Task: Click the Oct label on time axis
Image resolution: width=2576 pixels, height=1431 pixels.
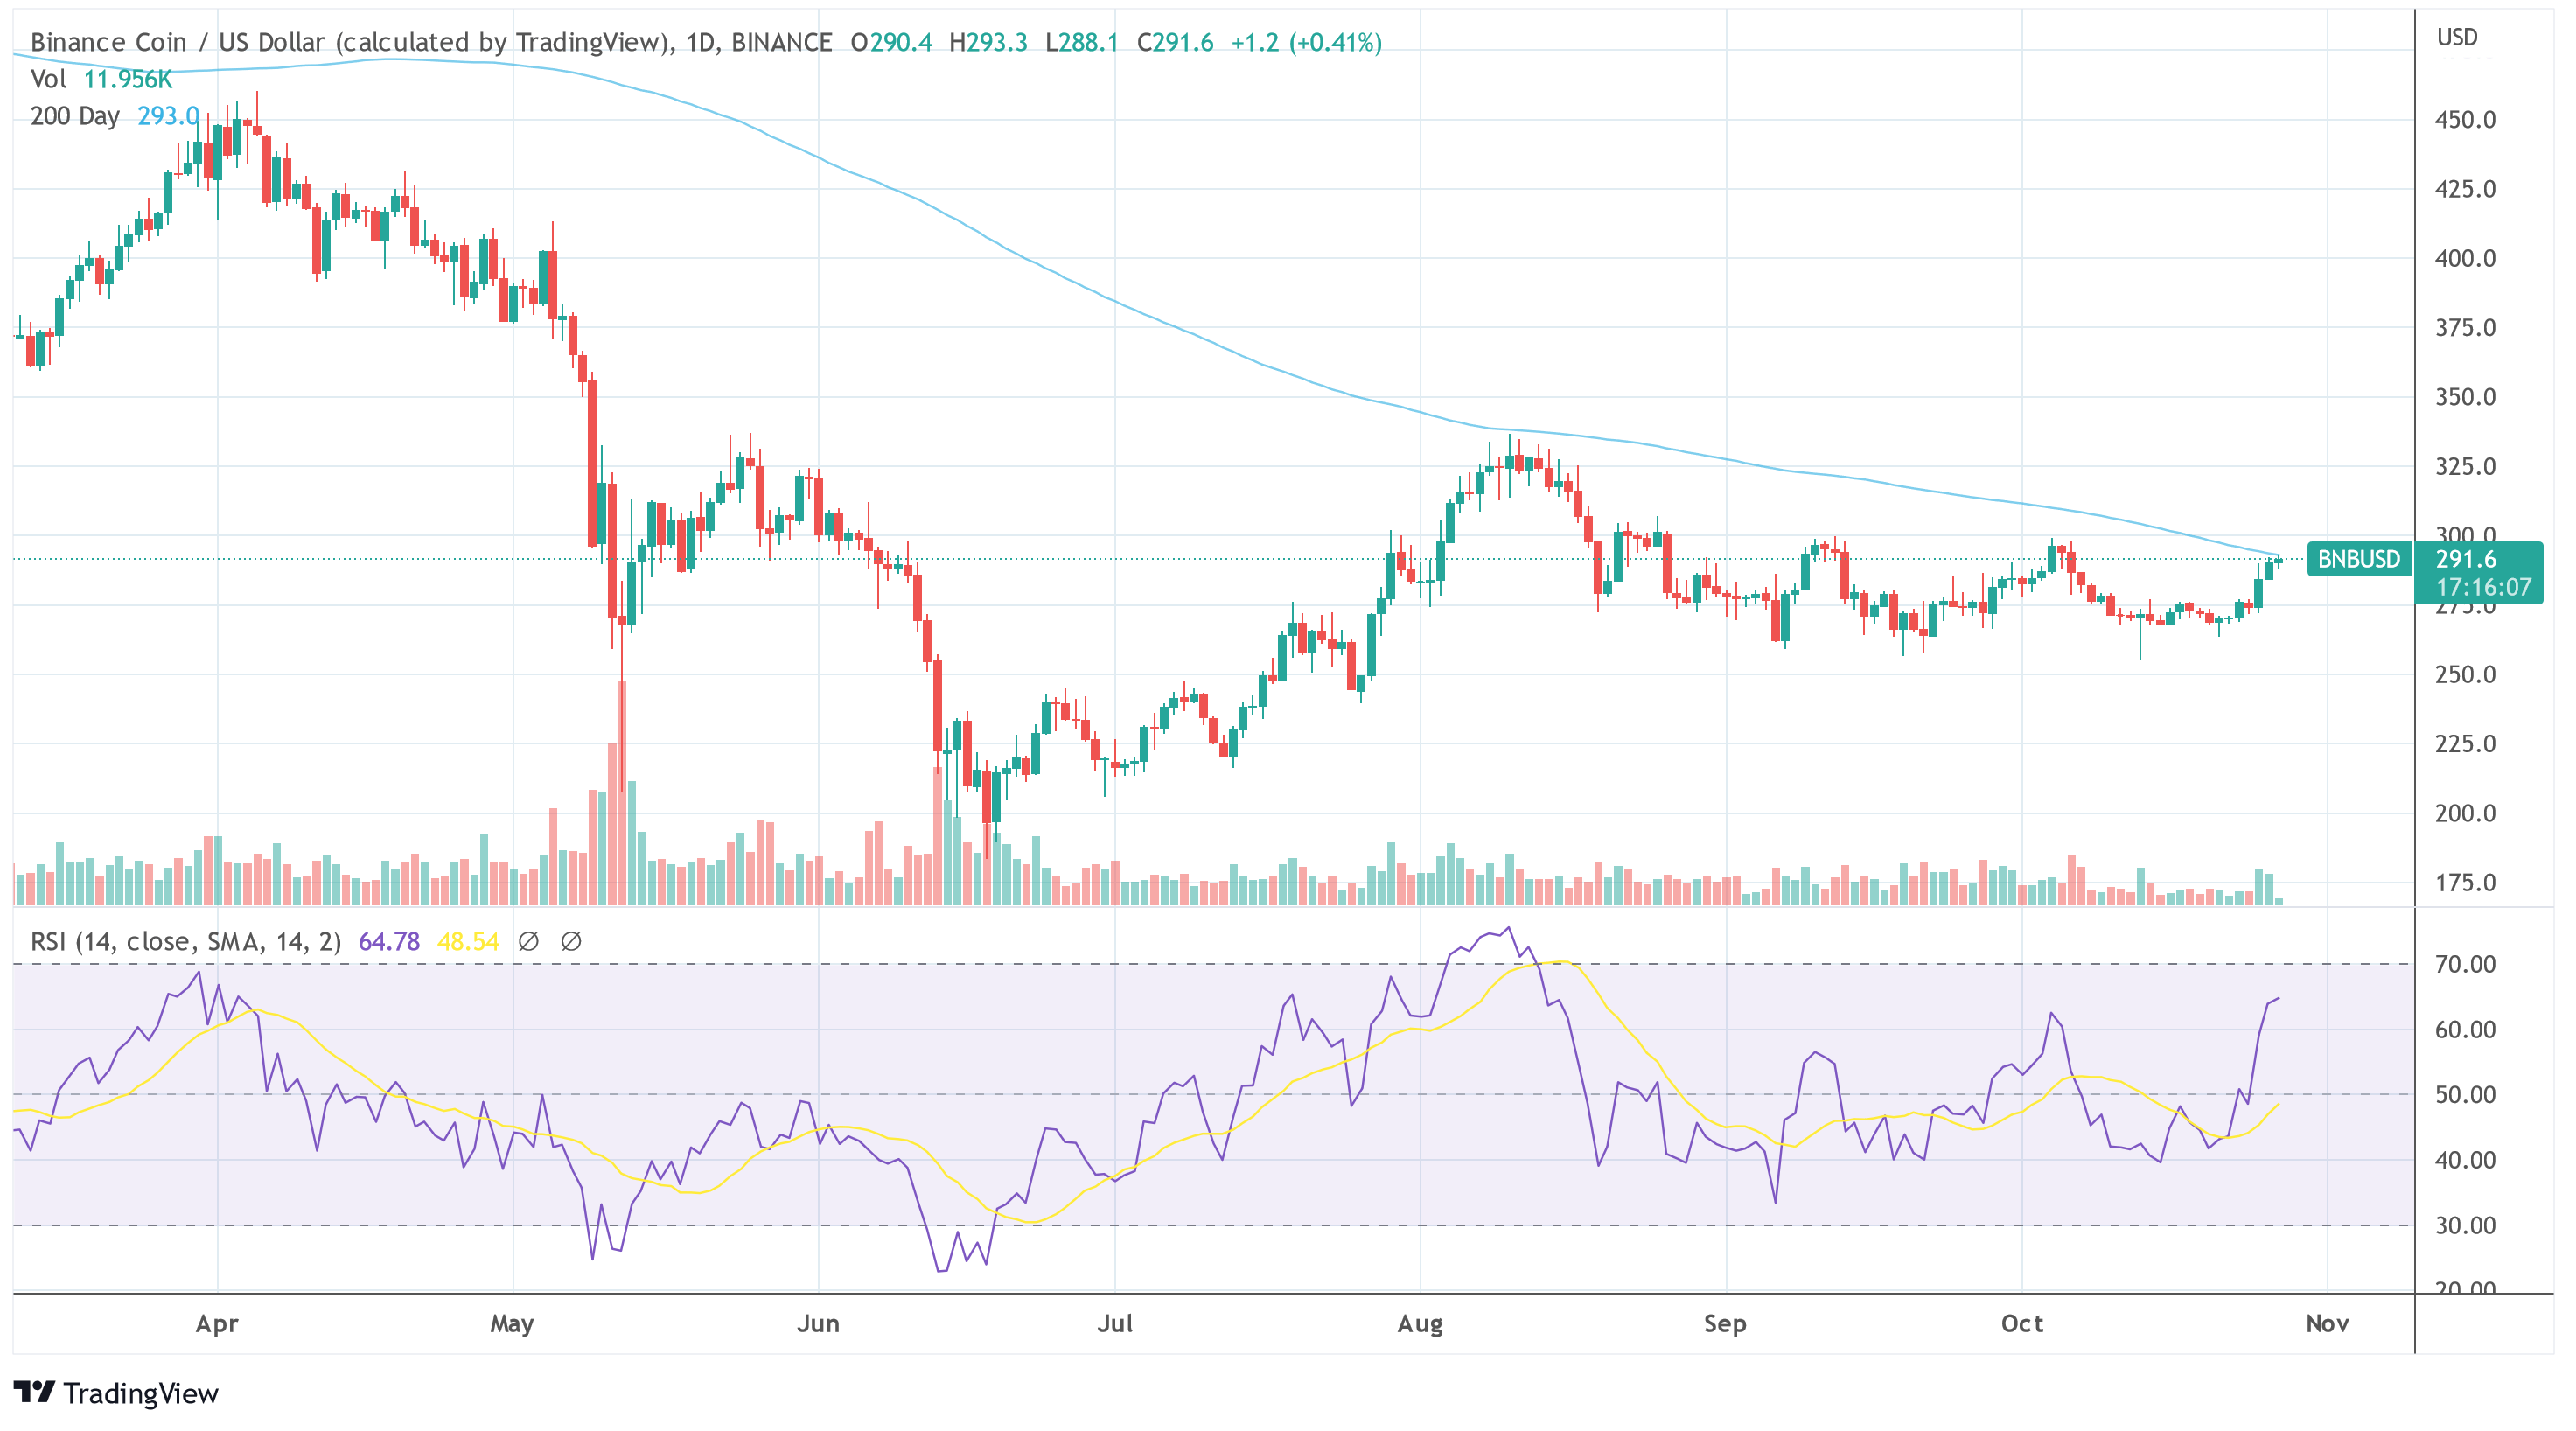Action: point(2022,1324)
